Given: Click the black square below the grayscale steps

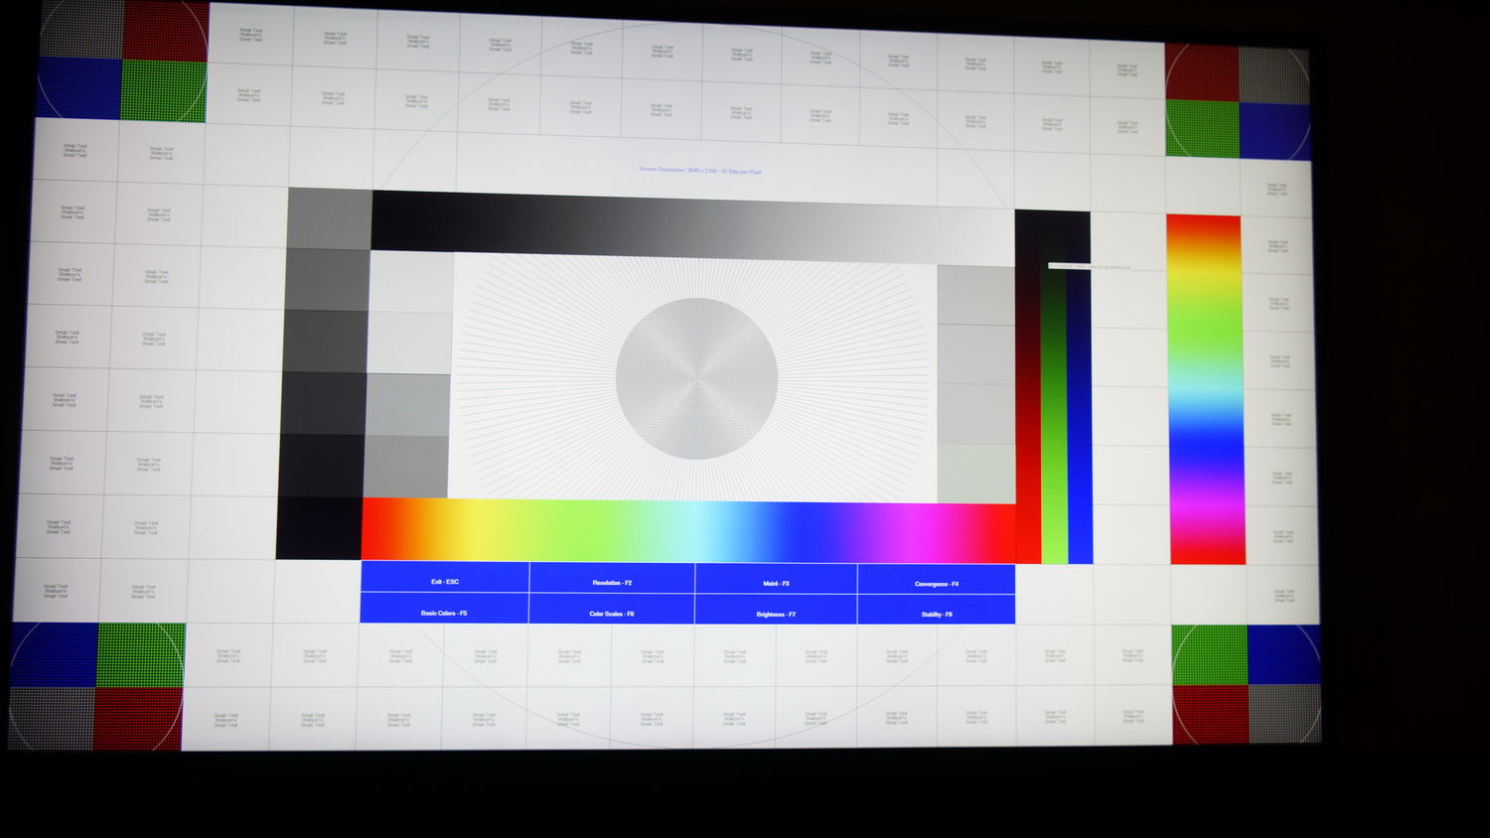Looking at the screenshot, I should pos(319,528).
